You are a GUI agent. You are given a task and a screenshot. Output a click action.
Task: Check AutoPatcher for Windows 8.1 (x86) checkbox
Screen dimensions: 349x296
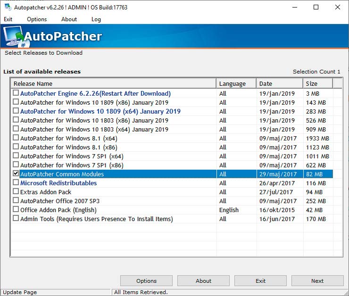(x=16, y=147)
